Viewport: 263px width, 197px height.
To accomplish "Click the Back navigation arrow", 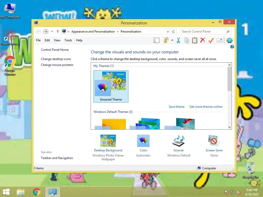I will (38, 32).
